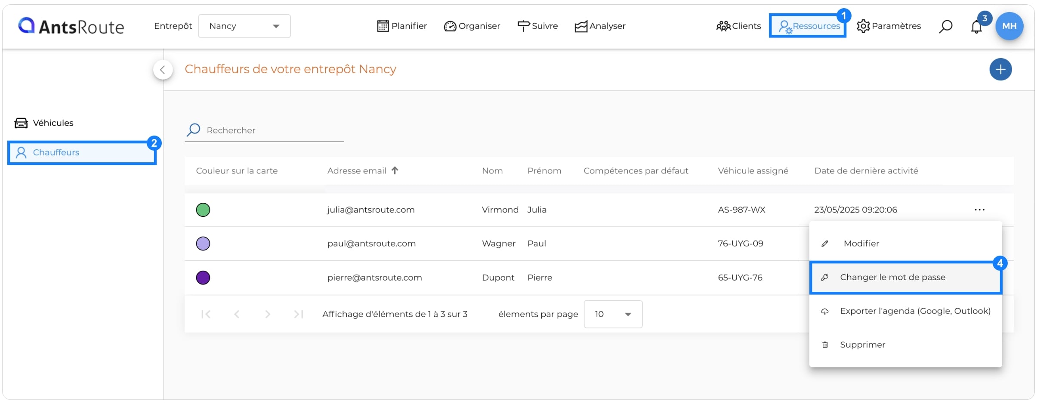Expand the elements per page dropdown
The image size is (1037, 405).
pyautogui.click(x=613, y=314)
